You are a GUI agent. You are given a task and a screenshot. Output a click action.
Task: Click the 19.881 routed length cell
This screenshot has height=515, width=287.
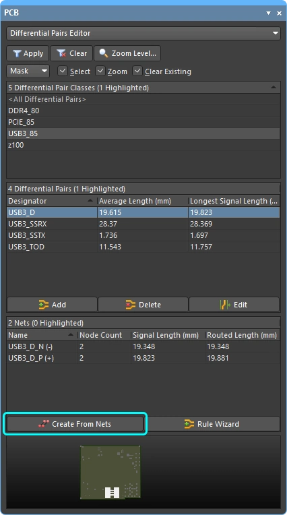[x=243, y=358]
